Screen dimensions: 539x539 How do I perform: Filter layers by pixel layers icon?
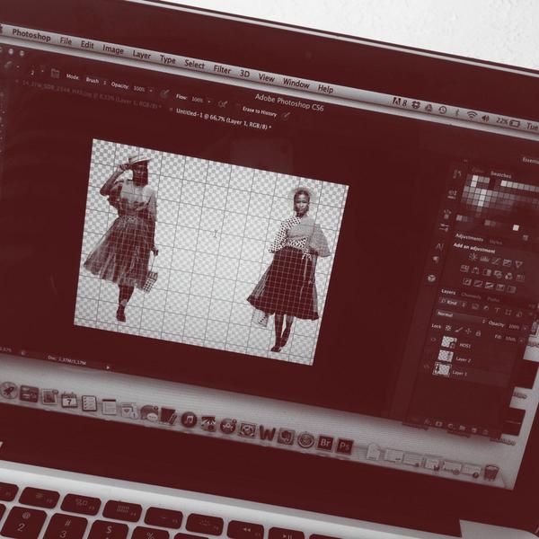point(474,306)
